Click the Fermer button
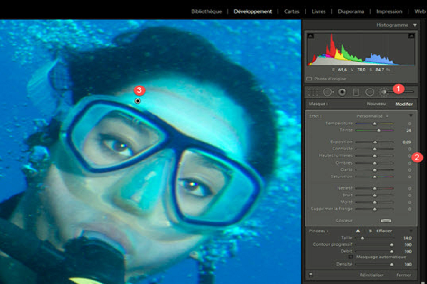 [x=404, y=275]
